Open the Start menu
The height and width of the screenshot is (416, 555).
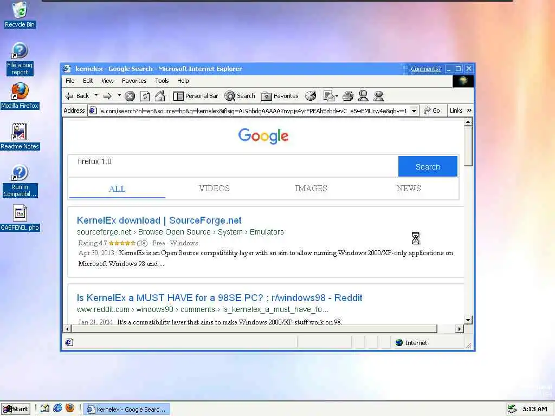coord(16,409)
